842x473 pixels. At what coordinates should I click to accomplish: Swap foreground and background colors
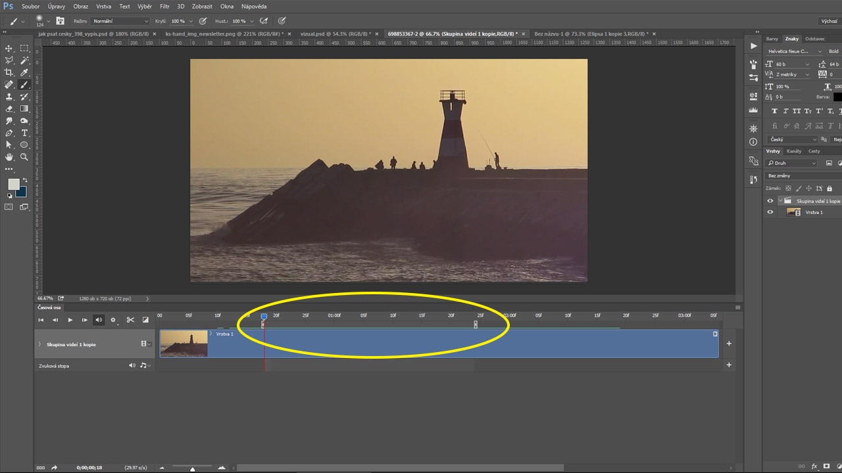[x=25, y=180]
